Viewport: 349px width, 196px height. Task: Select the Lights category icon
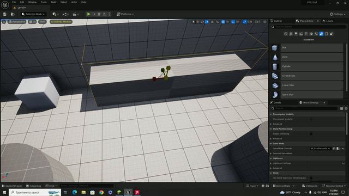(296, 34)
